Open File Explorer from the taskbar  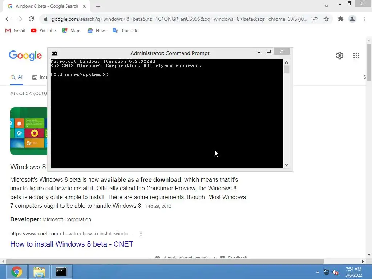coord(39,272)
